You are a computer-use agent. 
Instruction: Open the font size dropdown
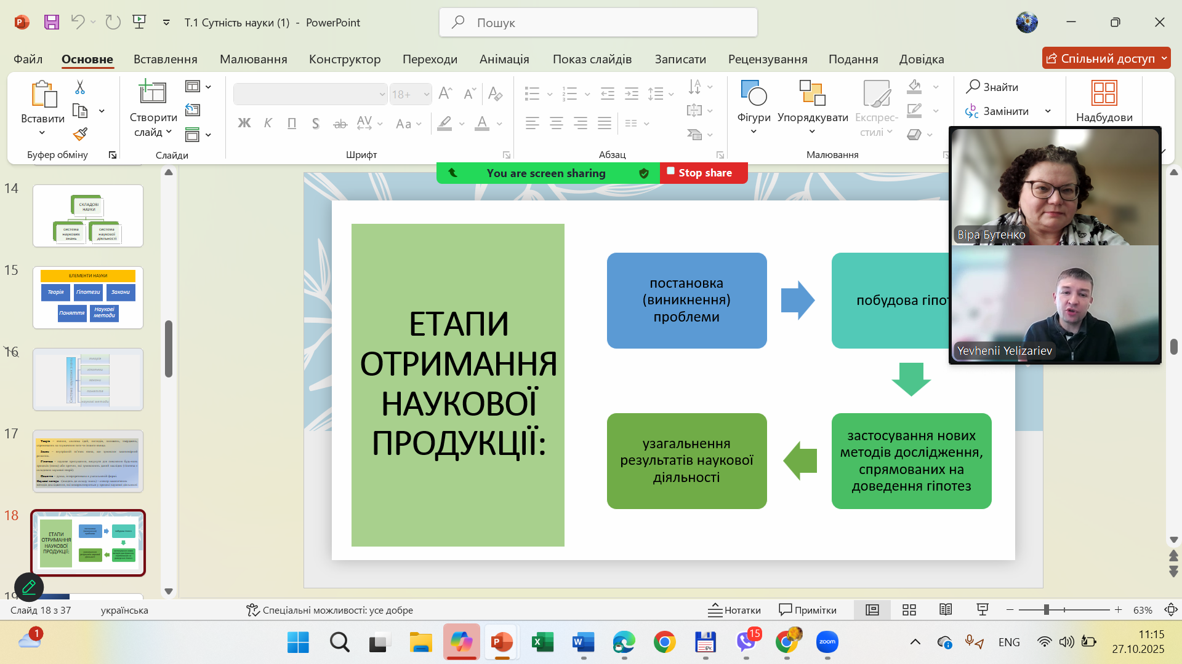[x=426, y=94]
